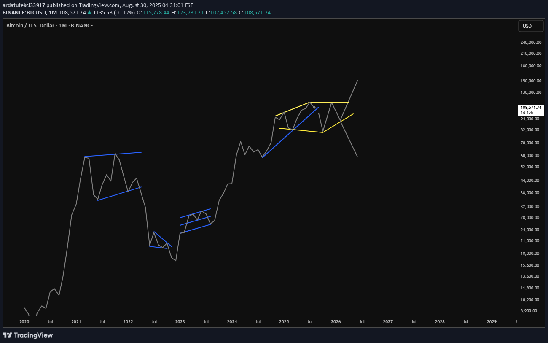Click the dotted current price line on the chart
This screenshot has height=343, width=548.
tap(169, 108)
